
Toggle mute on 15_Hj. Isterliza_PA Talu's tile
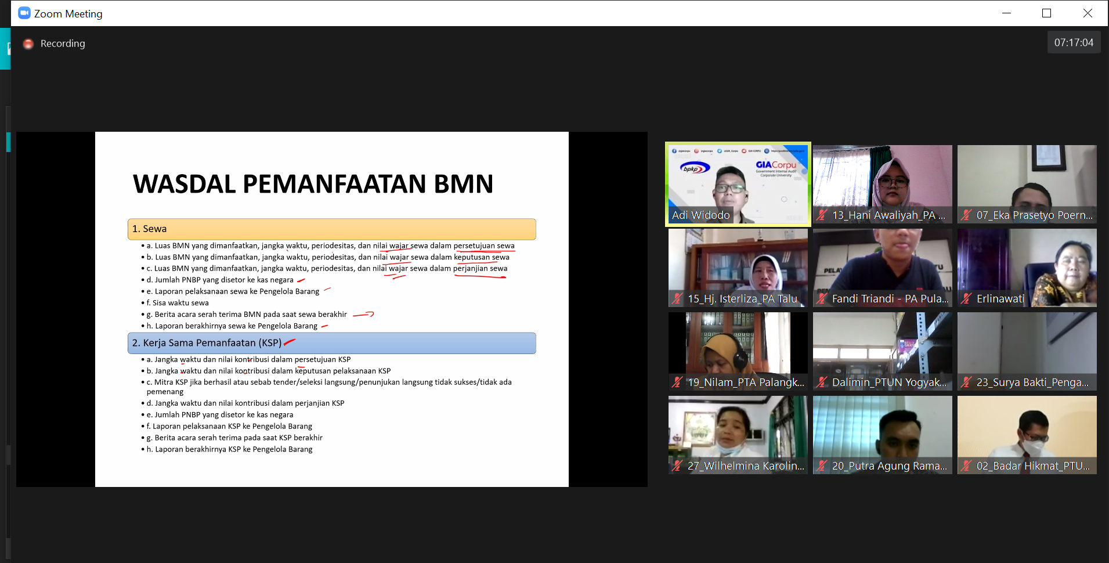point(676,298)
